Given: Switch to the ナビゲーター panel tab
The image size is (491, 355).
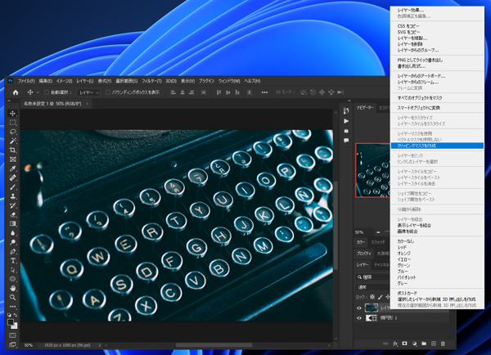Looking at the screenshot, I should pos(365,108).
